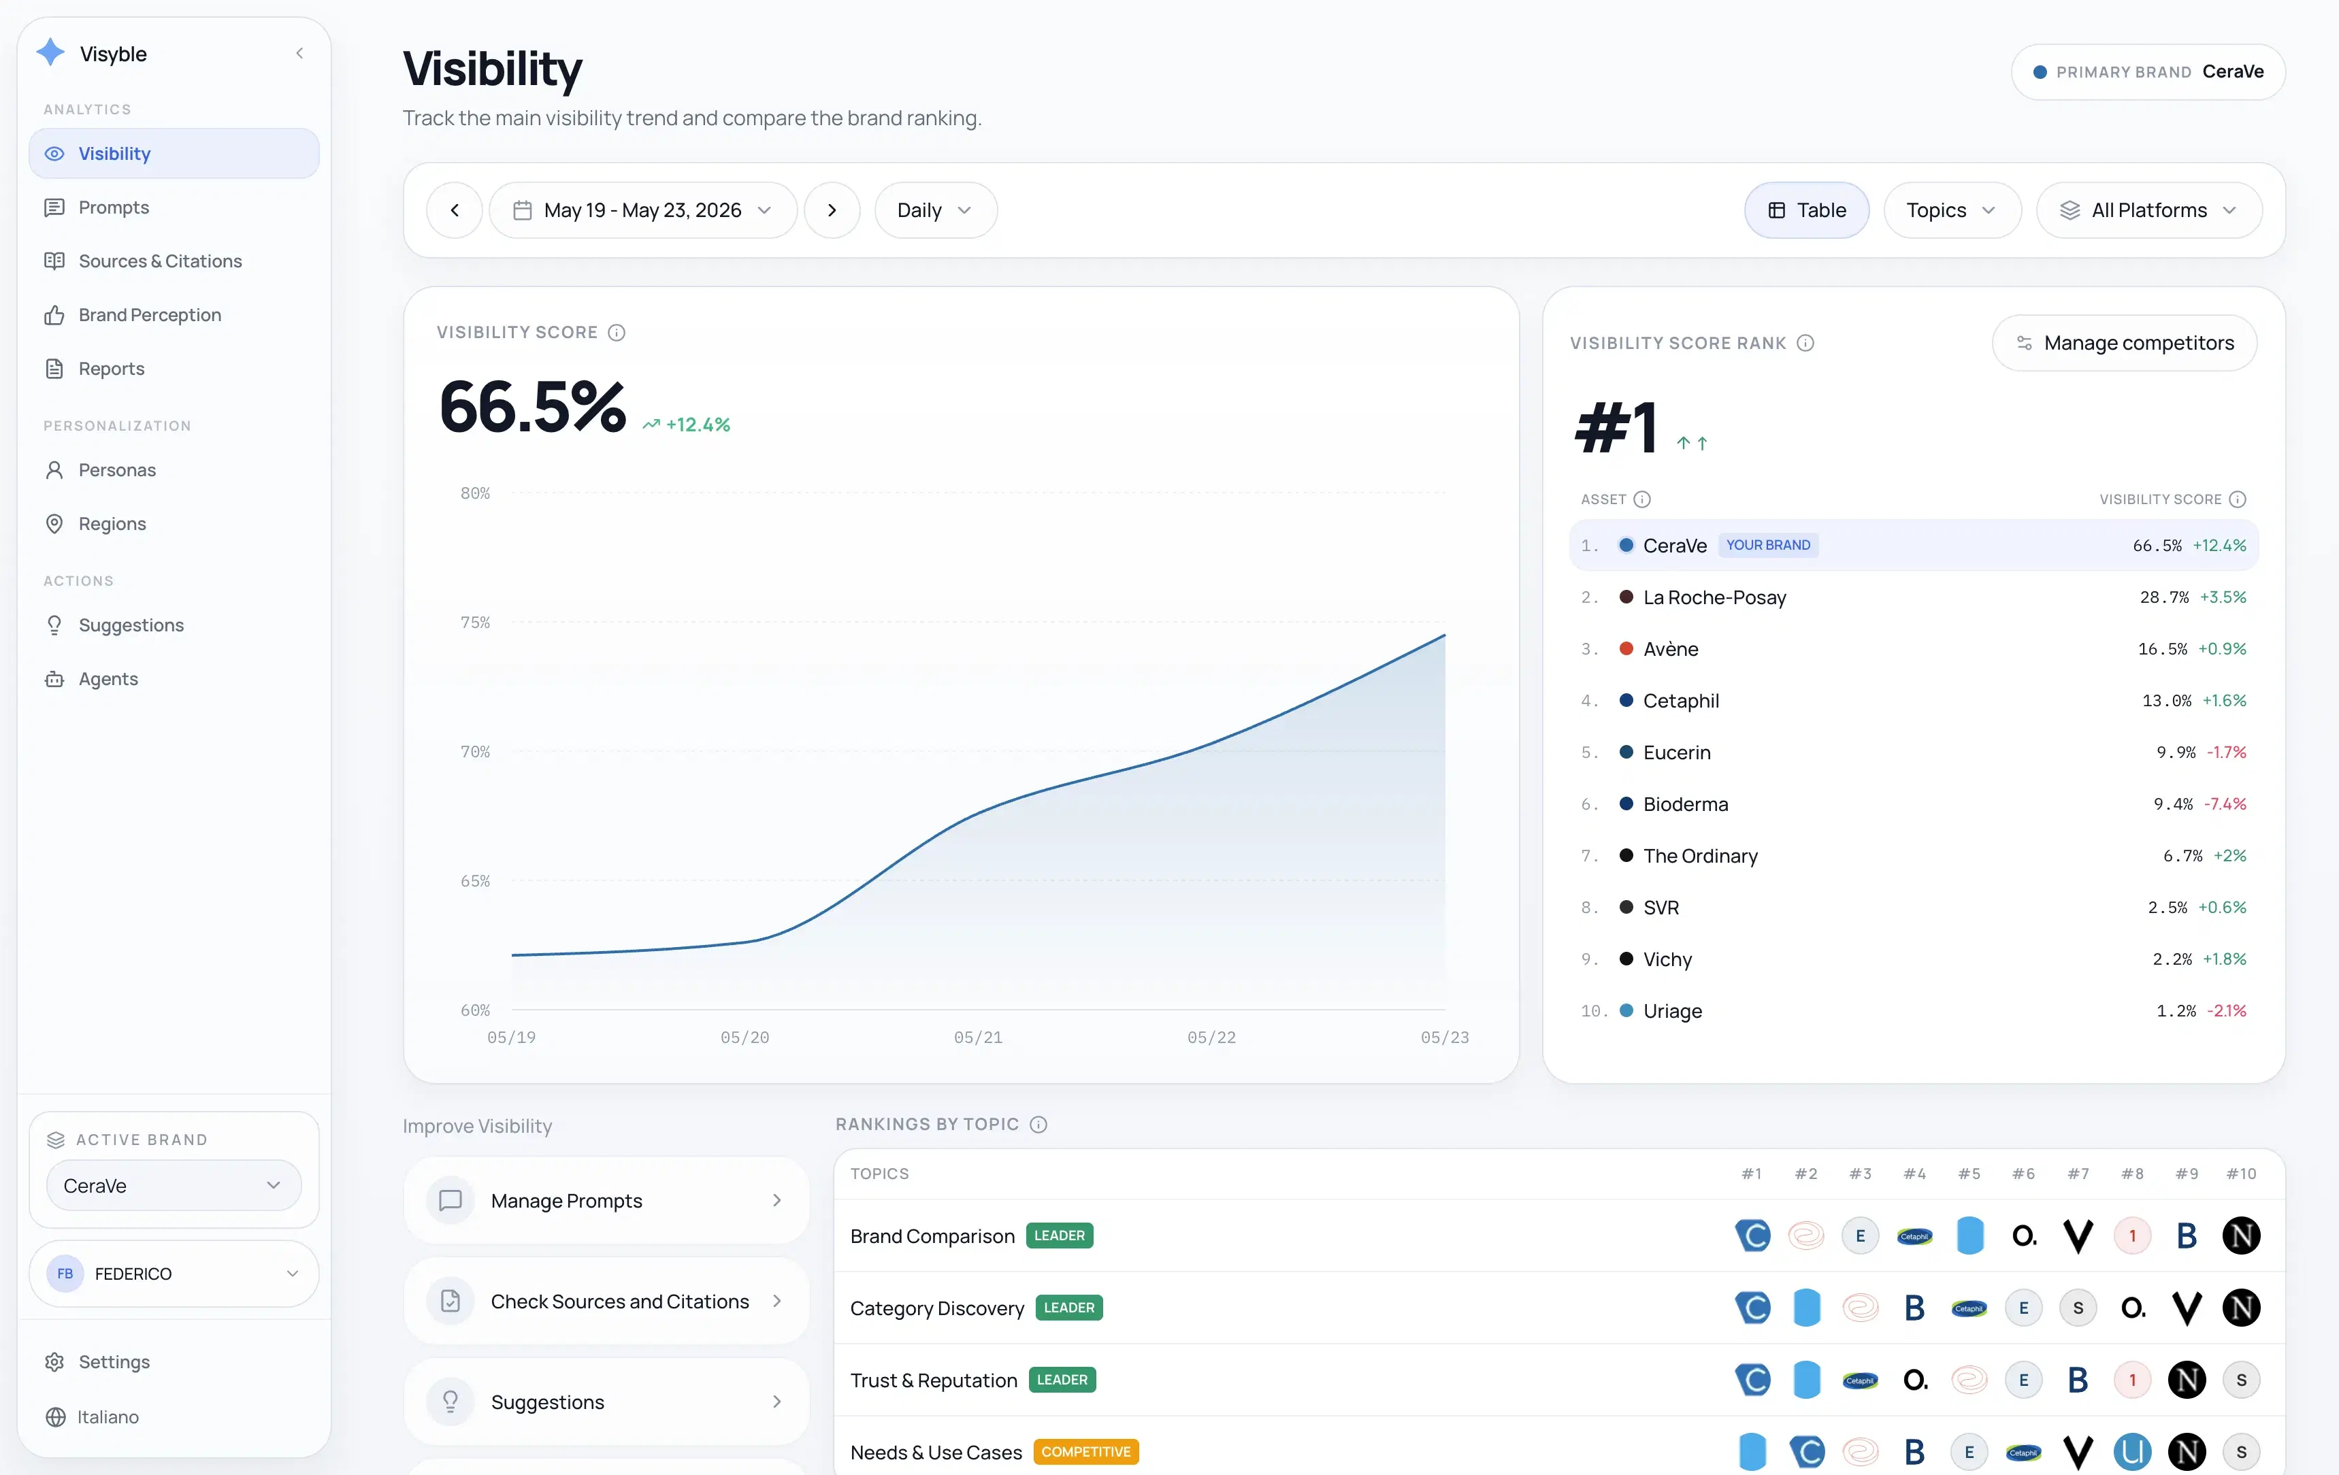This screenshot has width=2339, height=1475.
Task: Go to Personas in Personalization
Action: click(174, 470)
